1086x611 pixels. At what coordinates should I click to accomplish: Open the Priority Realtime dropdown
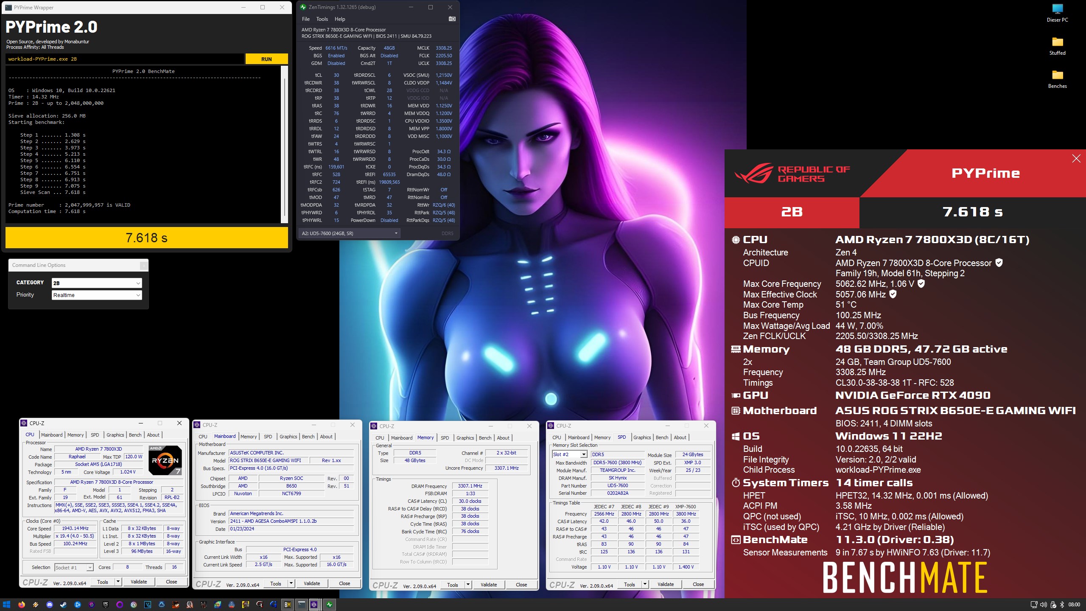pyautogui.click(x=97, y=295)
